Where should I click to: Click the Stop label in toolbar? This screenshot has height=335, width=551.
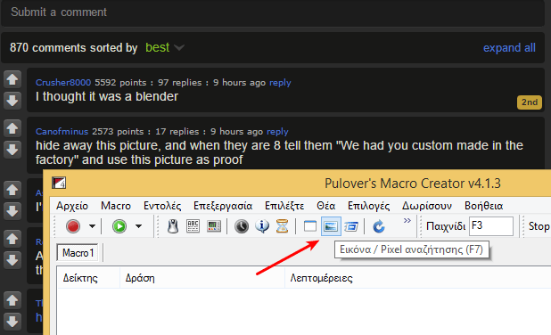tap(539, 226)
